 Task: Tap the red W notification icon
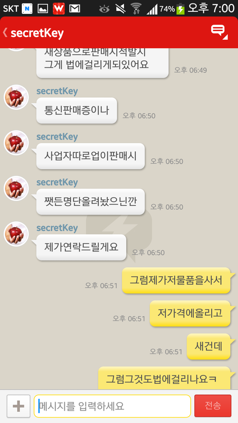(59, 8)
